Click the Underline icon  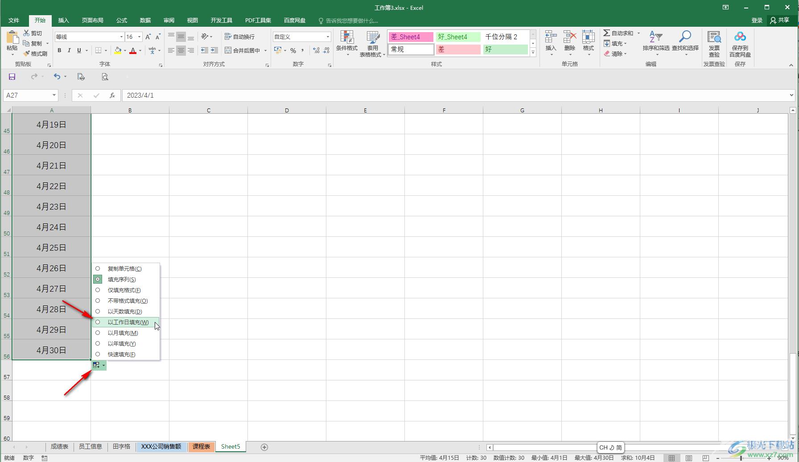(79, 50)
